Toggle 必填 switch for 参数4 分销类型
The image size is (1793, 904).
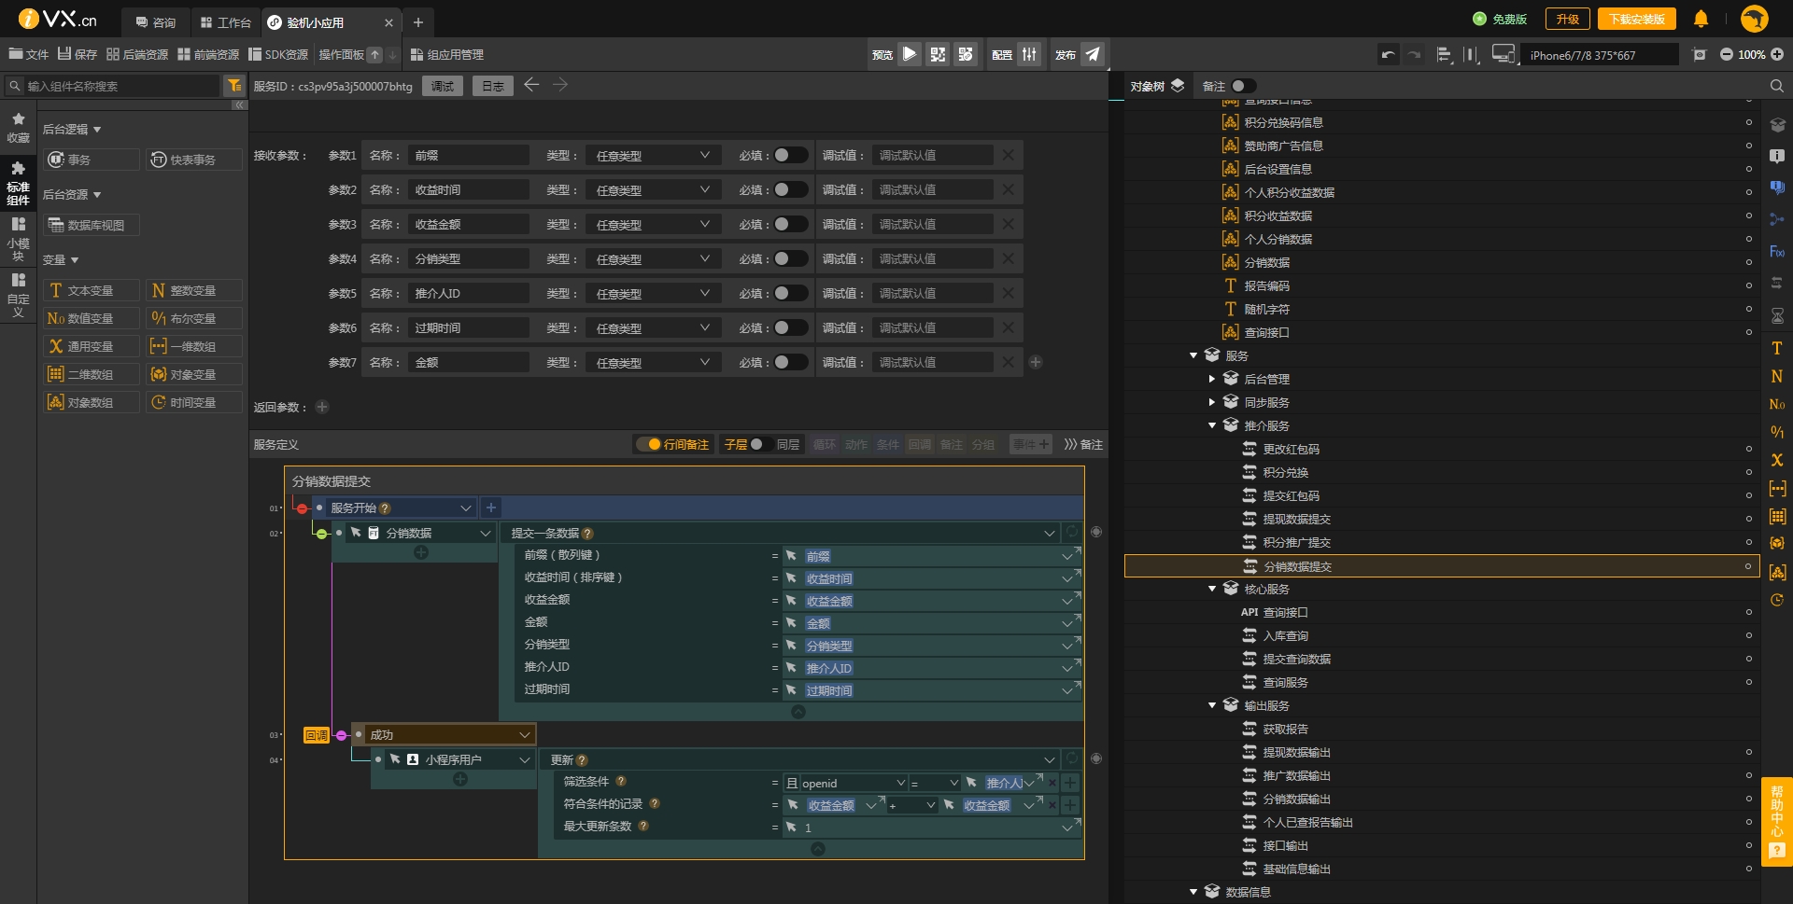point(790,258)
